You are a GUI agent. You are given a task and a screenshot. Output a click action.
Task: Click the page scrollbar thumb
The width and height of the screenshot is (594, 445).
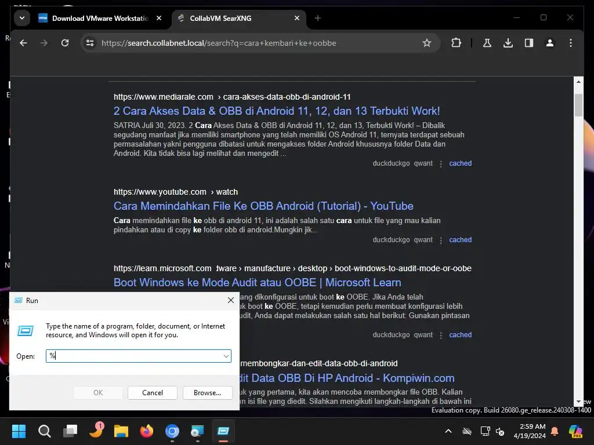(578, 105)
